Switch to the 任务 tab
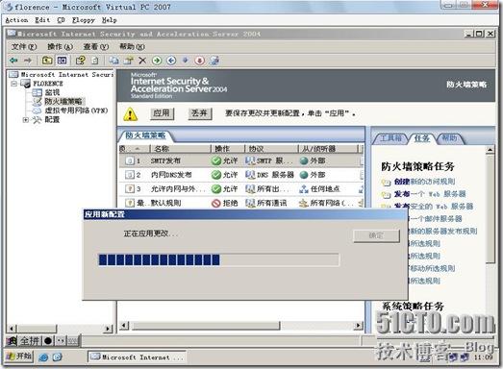Viewport: 503px width, 369px height. point(421,137)
